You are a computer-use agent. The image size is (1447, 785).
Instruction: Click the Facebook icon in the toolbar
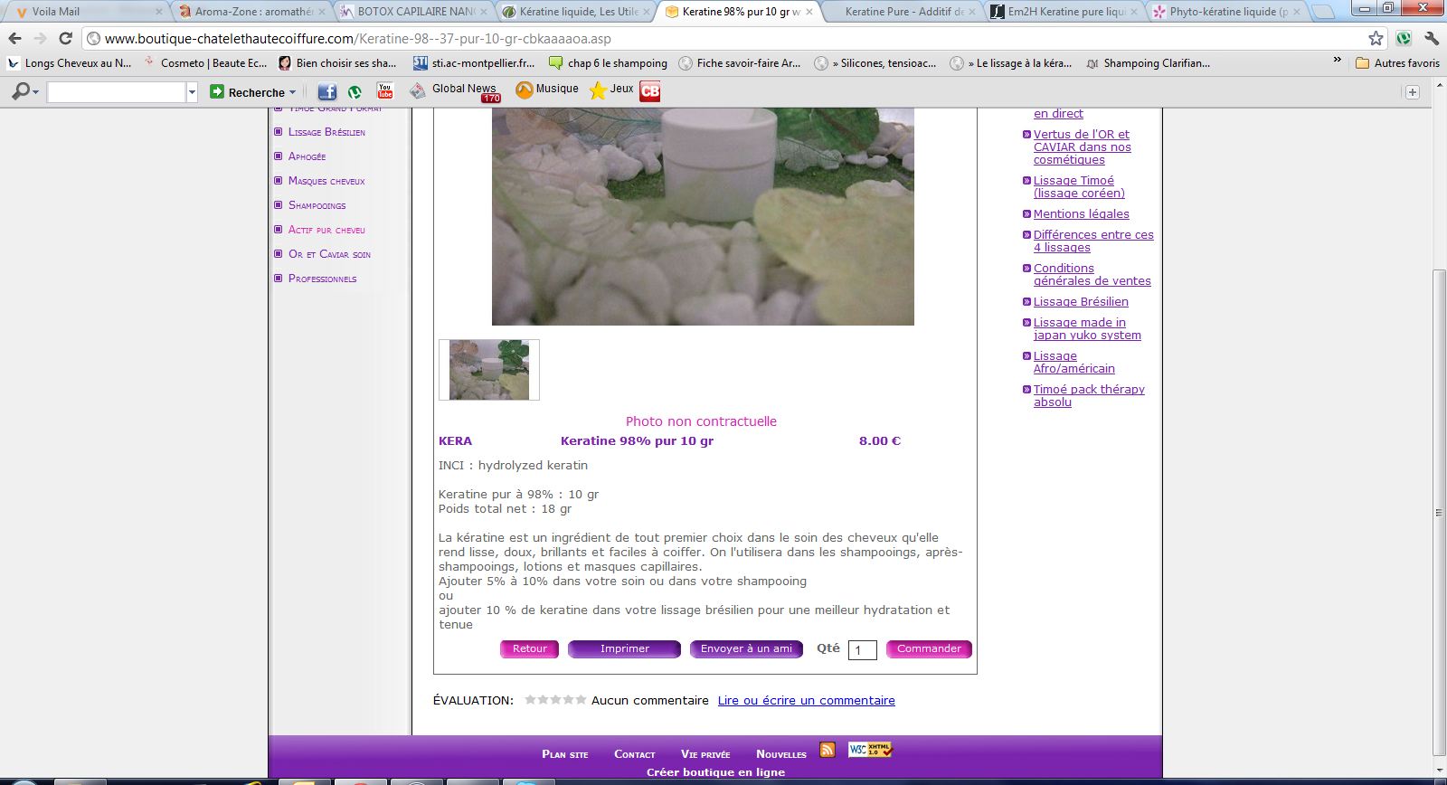click(x=326, y=91)
